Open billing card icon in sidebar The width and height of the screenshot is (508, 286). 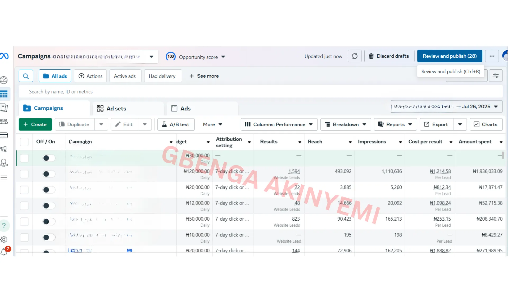point(4,136)
